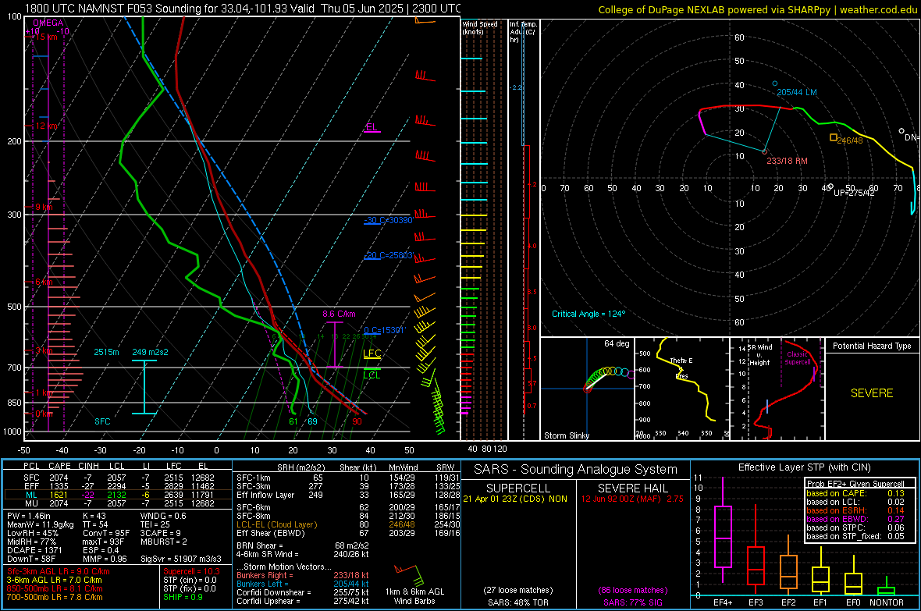The image size is (921, 611).
Task: Select the highlighted ML parcel row
Action: click(x=119, y=495)
